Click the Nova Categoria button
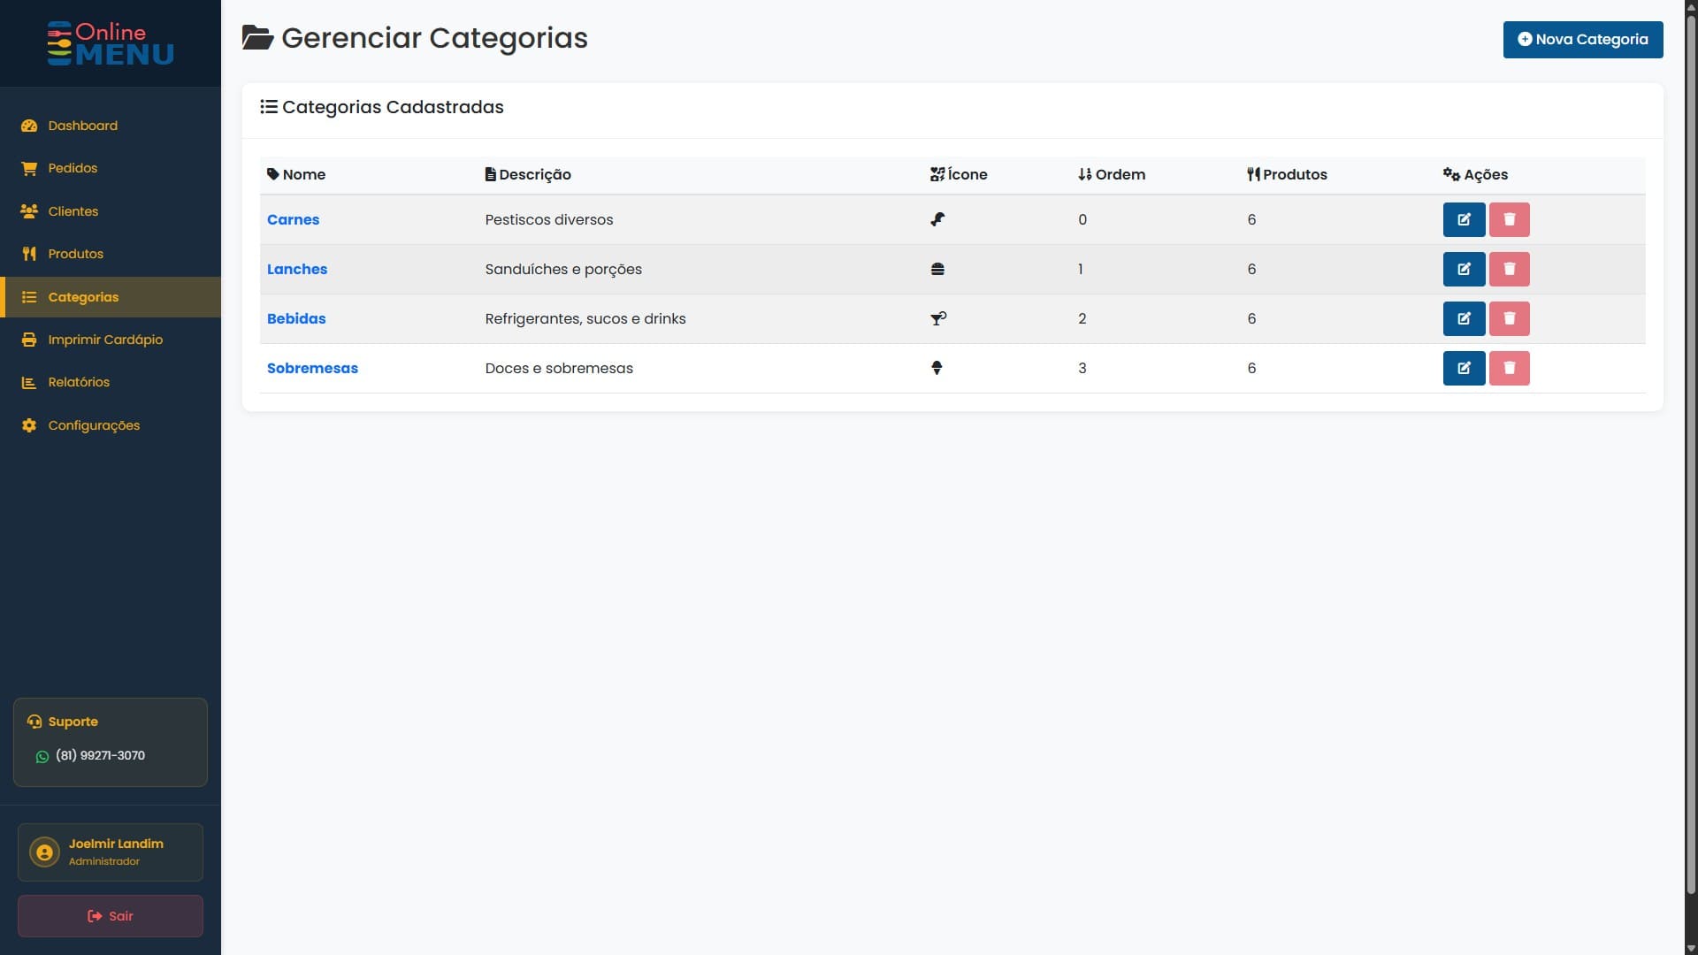 click(1582, 39)
